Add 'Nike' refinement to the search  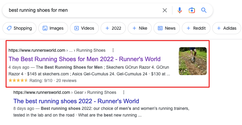click(140, 28)
